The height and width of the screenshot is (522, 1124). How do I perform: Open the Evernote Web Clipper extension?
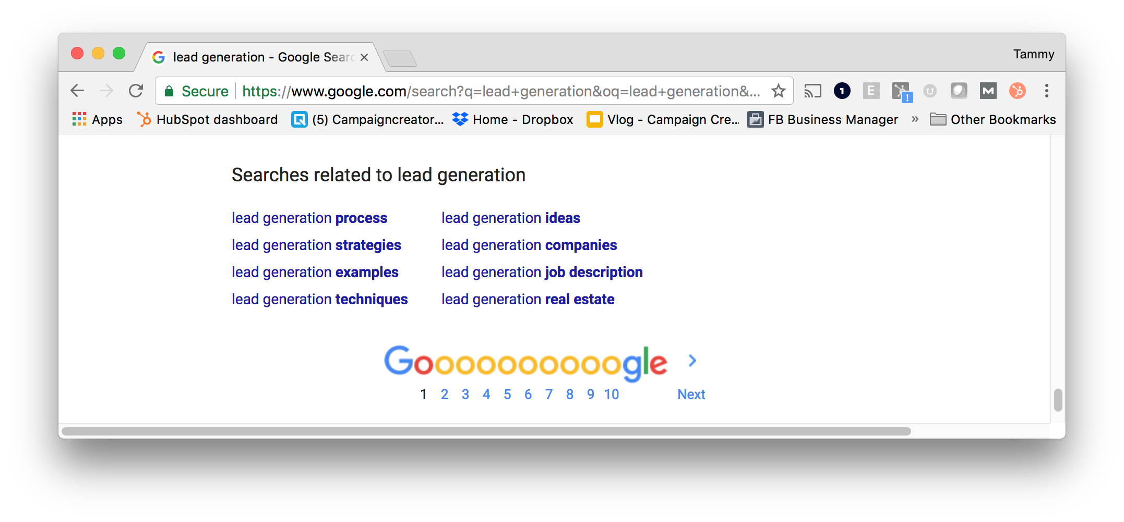point(871,91)
